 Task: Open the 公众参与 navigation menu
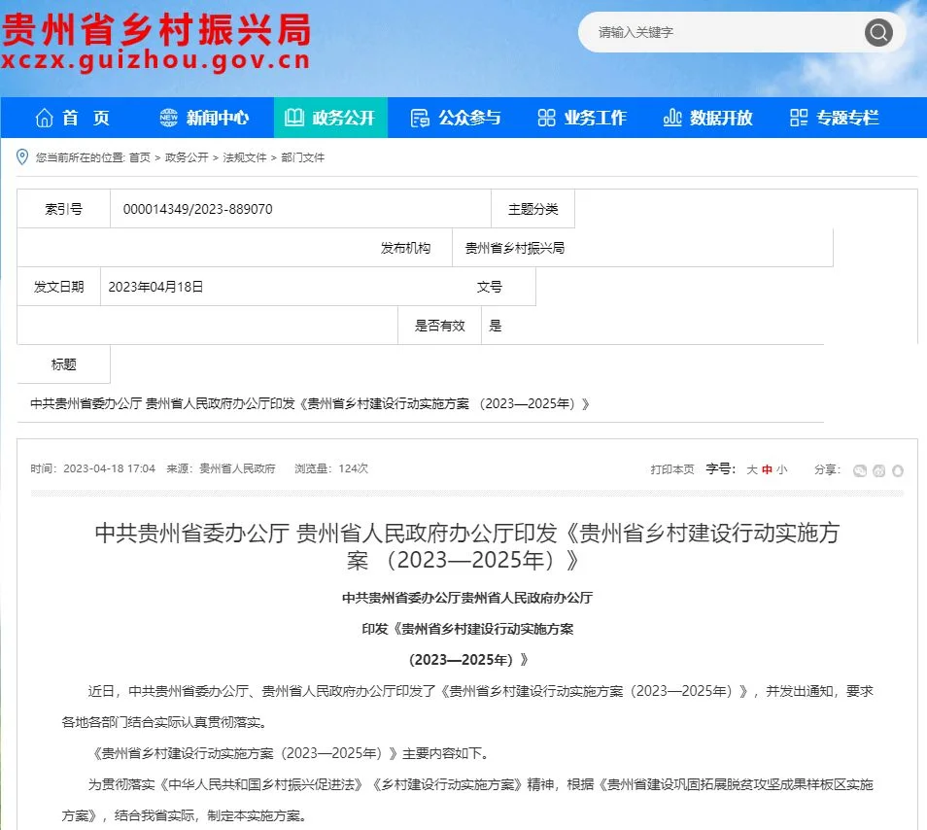coord(457,118)
